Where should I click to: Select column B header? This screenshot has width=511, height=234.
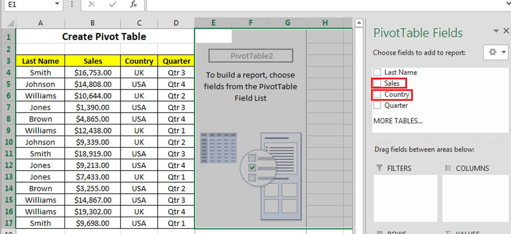tap(92, 23)
